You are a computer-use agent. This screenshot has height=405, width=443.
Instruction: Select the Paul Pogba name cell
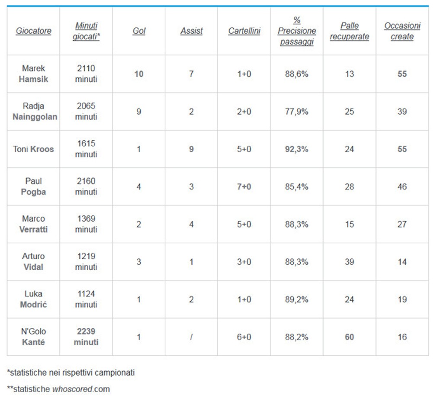[x=33, y=186]
